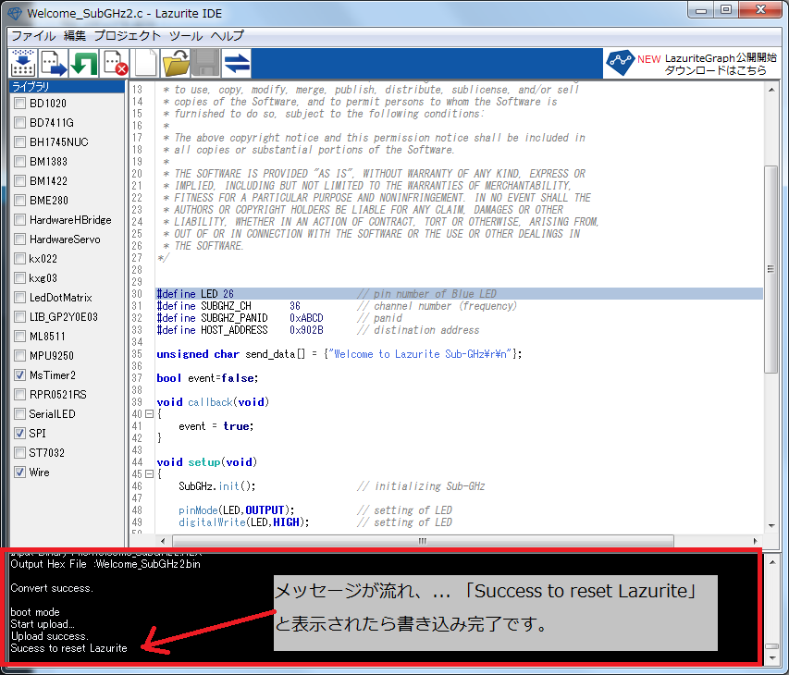Open the プロジェクト menu
Image resolution: width=789 pixels, height=675 pixels.
pos(128,36)
